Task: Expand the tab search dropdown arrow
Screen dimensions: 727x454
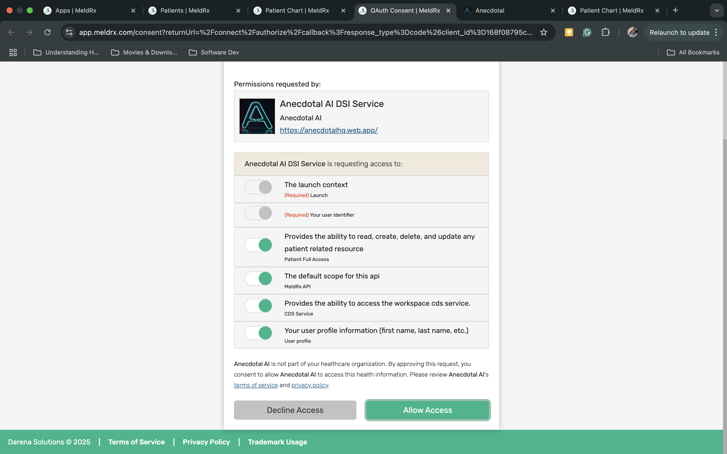Action: coord(716,11)
